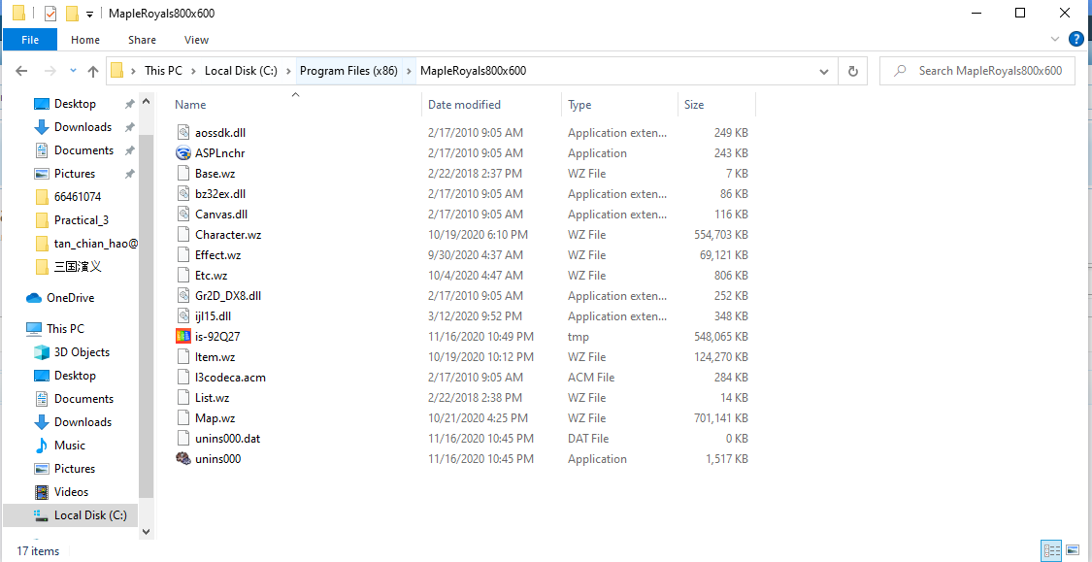Viewport: 1092px width, 562px height.
Task: Click the Help question mark icon
Action: point(1076,40)
